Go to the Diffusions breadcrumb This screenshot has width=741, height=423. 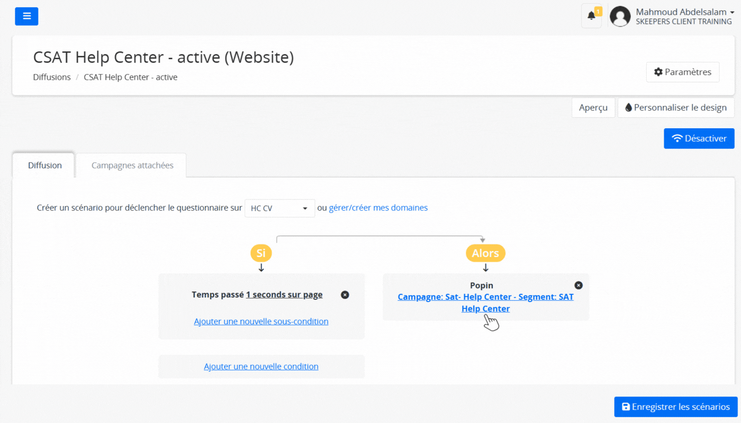[x=52, y=77]
